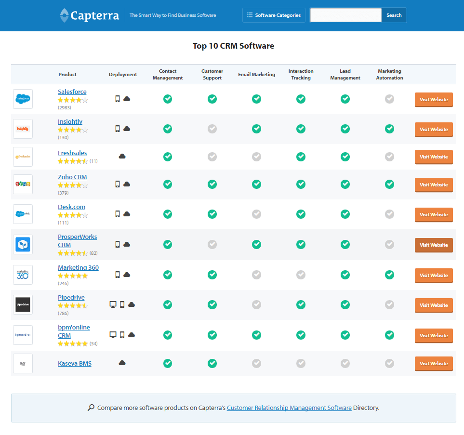Click the Kaseya BMS logo icon

pyautogui.click(x=23, y=363)
